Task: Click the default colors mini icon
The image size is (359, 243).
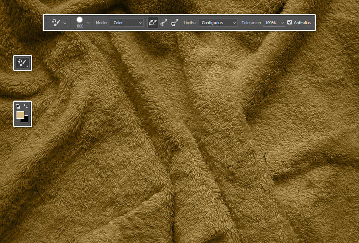Action: coord(18,106)
